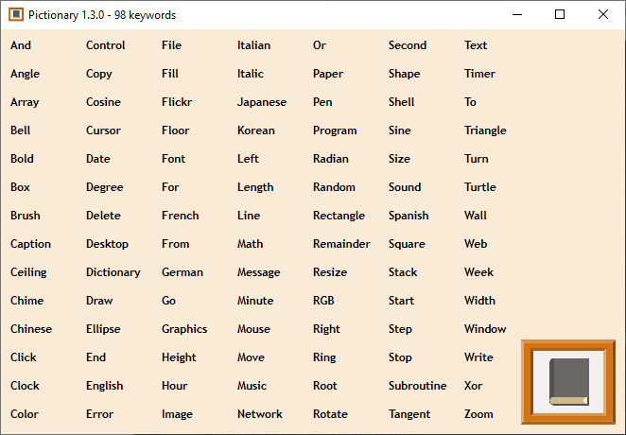Select the 'Triangle' keyword

pyautogui.click(x=485, y=130)
